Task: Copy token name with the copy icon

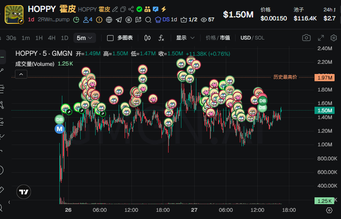Action: (x=123, y=9)
